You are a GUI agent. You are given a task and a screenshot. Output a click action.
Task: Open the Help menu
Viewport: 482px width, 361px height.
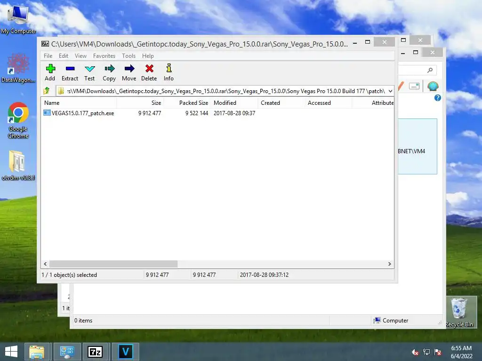(148, 56)
